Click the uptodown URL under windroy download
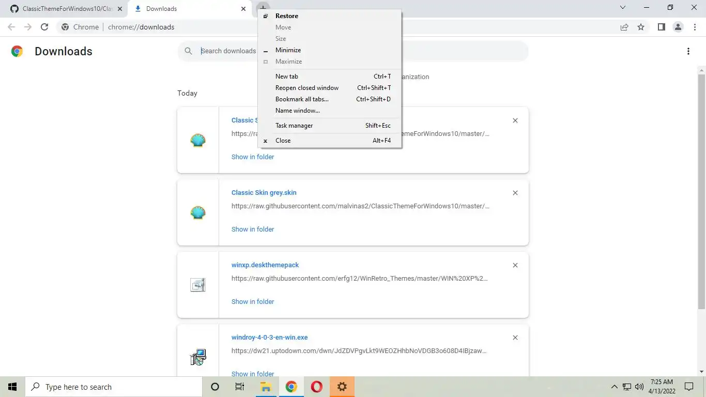 point(359,351)
